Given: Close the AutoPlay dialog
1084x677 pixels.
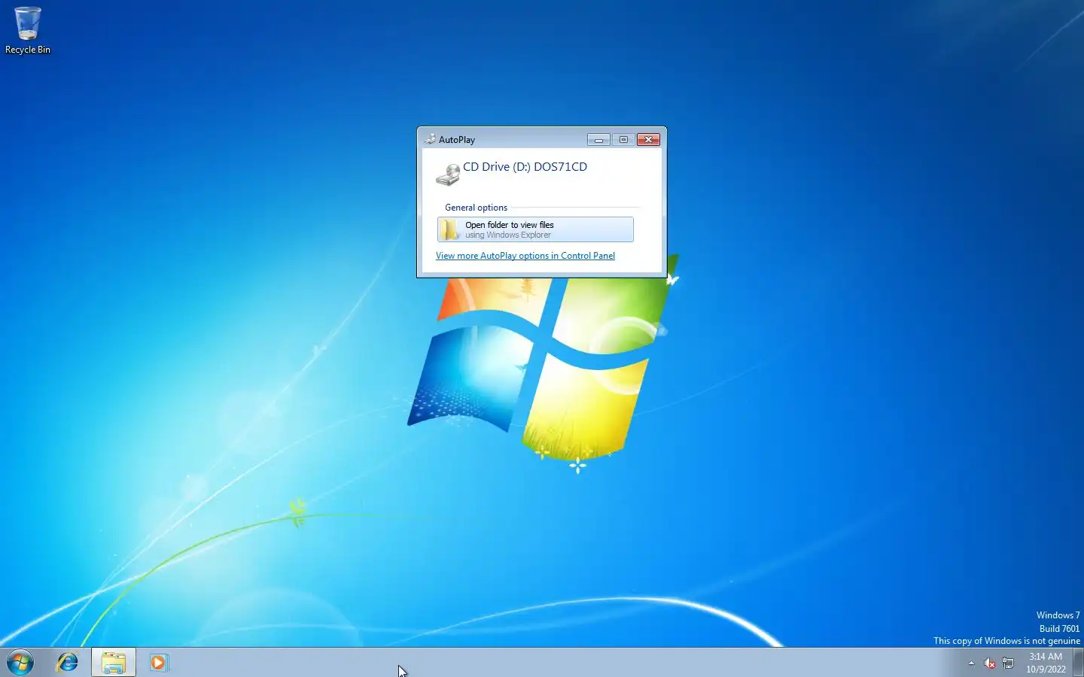Looking at the screenshot, I should (x=648, y=140).
